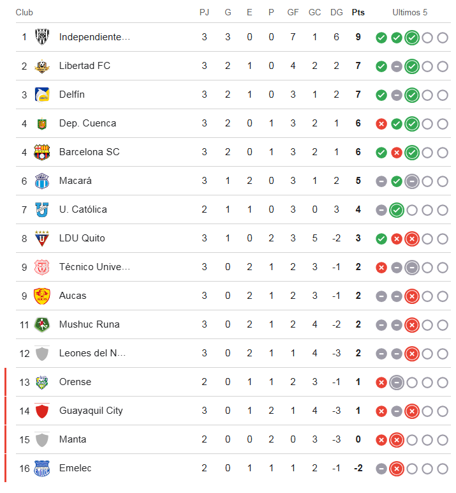Click the Emelec crest icon
This screenshot has width=456, height=493.
point(42,468)
